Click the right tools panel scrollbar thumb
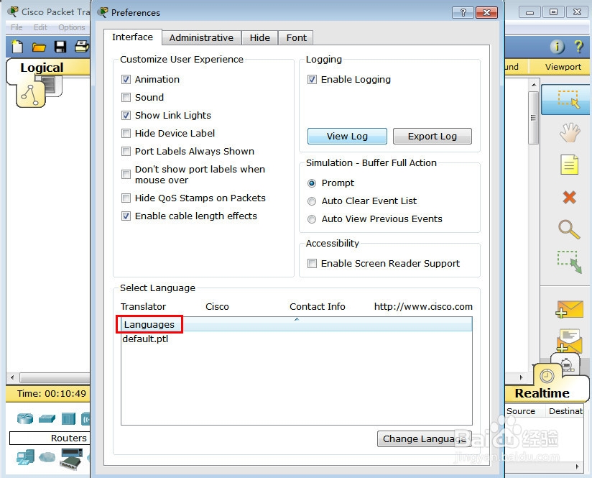 tap(534, 117)
